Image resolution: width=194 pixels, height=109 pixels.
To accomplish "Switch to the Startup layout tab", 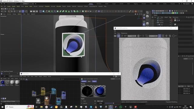I will (91, 4).
